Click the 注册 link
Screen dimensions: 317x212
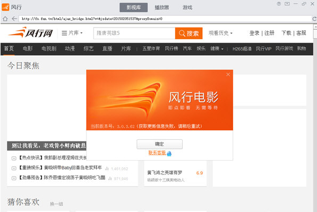(x=269, y=33)
